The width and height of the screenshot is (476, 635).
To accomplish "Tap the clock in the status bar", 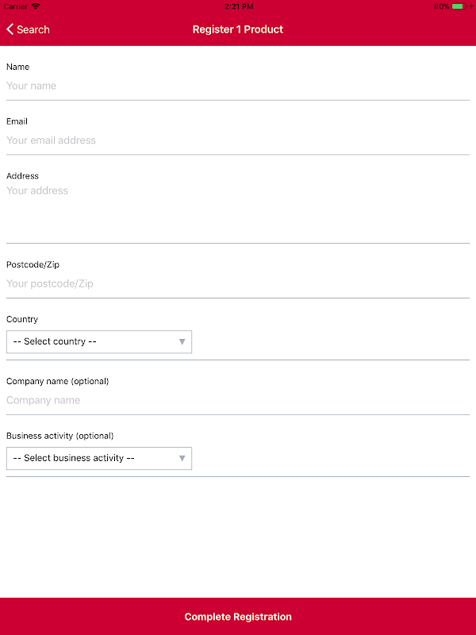I will 238,6.
